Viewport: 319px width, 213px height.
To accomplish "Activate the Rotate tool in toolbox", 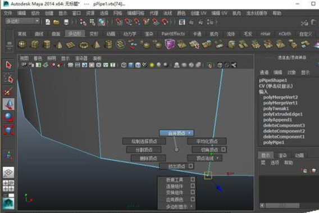I will pos(8,117).
